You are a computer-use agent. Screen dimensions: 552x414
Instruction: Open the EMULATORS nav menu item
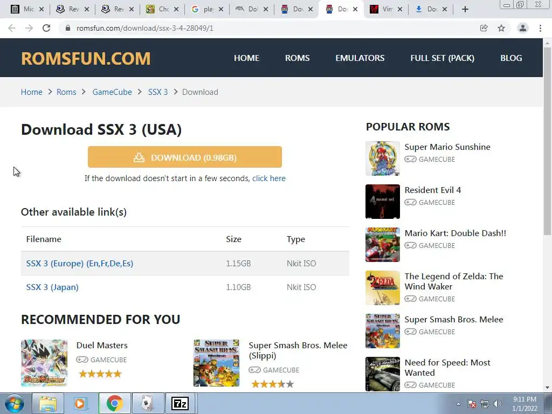(360, 58)
